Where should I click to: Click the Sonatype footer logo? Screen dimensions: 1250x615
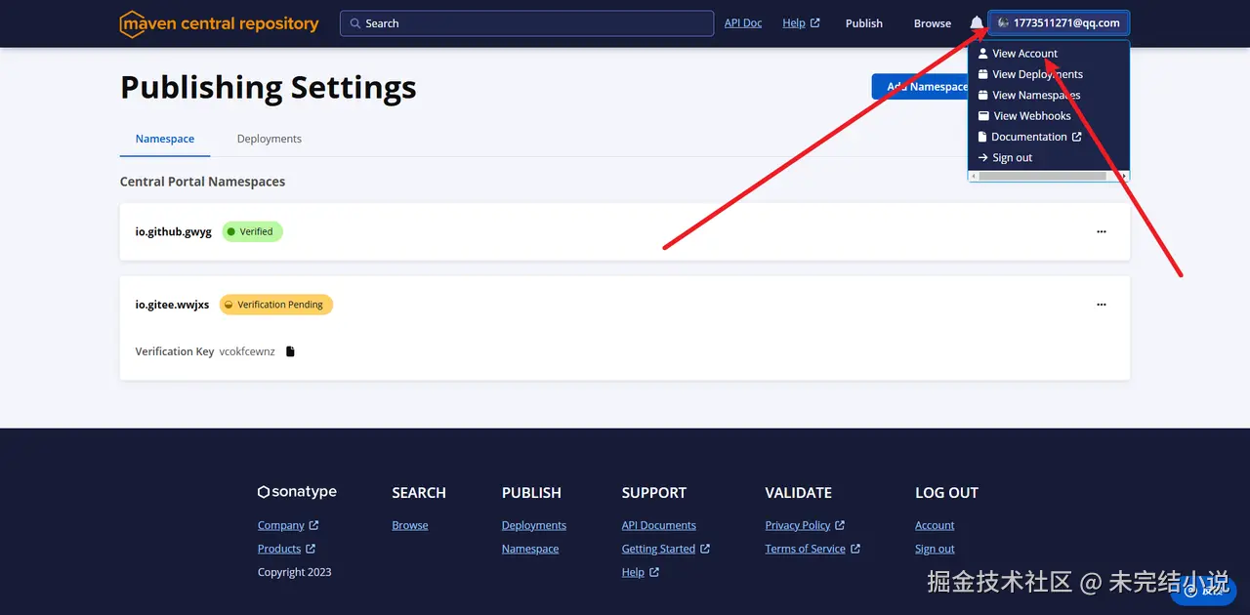(297, 492)
